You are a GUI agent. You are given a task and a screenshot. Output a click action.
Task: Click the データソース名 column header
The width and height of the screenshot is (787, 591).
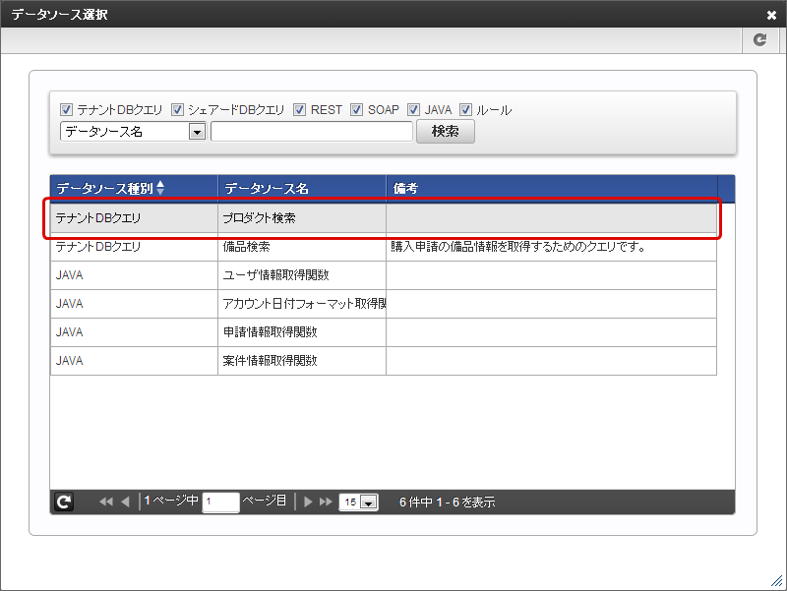pyautogui.click(x=301, y=188)
